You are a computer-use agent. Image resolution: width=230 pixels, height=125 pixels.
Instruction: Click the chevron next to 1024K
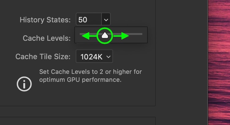pyautogui.click(x=108, y=57)
